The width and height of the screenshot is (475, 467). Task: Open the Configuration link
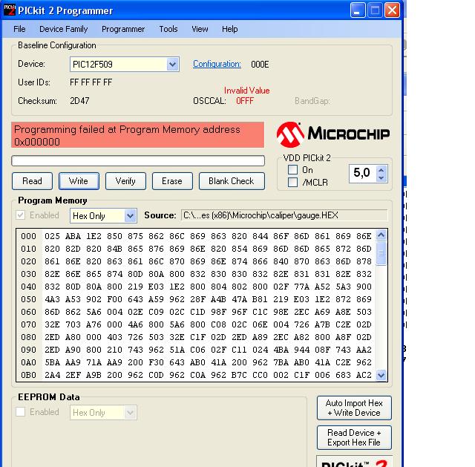tap(217, 64)
